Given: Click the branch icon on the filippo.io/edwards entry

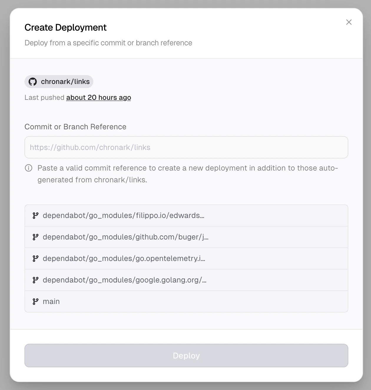Looking at the screenshot, I should (36, 215).
